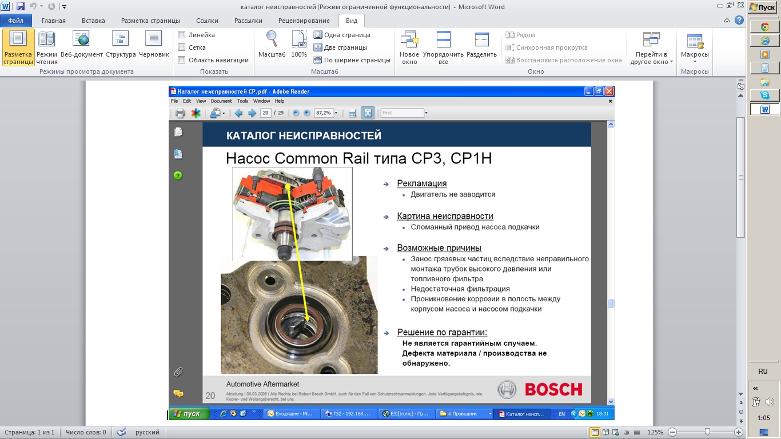
Task: Enable the Линейка checkbox
Action: (x=182, y=35)
